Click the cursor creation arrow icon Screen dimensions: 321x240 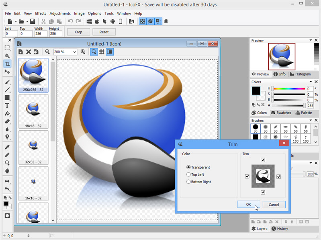click(104, 21)
